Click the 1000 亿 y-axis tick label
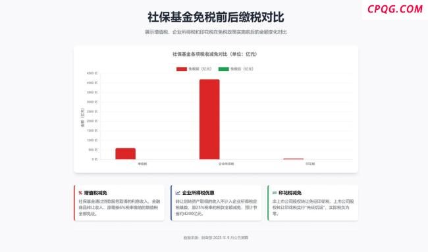This screenshot has height=252, width=428. 92,140
